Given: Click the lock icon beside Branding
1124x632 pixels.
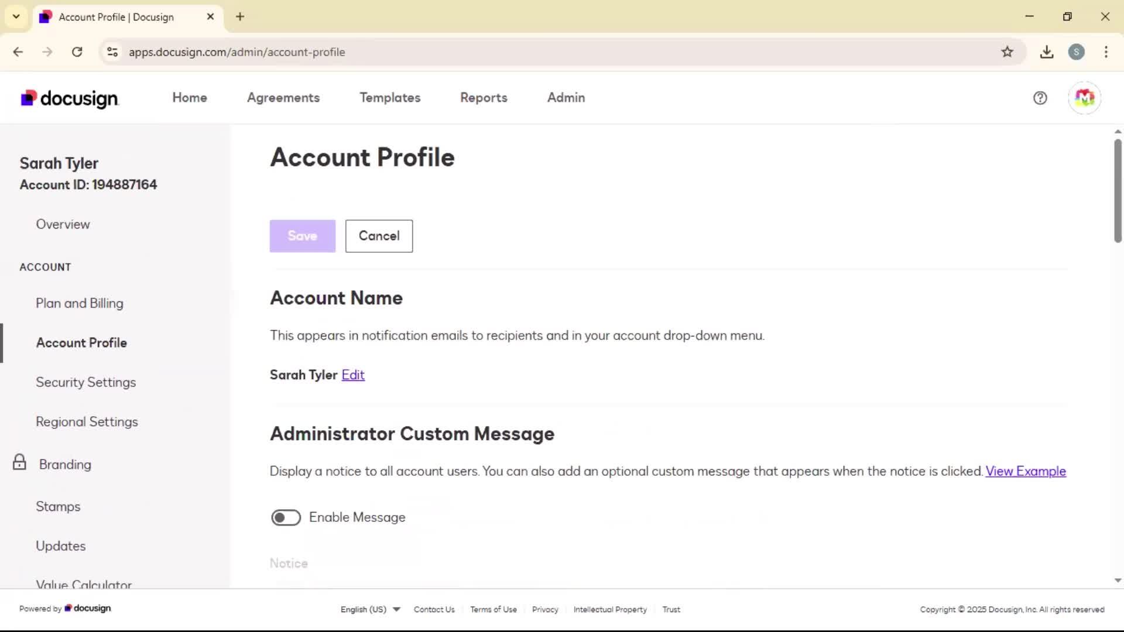Looking at the screenshot, I should click(19, 462).
